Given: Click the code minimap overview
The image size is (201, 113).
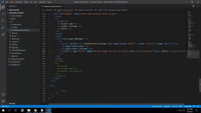Looking at the screenshot, I should pyautogui.click(x=193, y=35).
